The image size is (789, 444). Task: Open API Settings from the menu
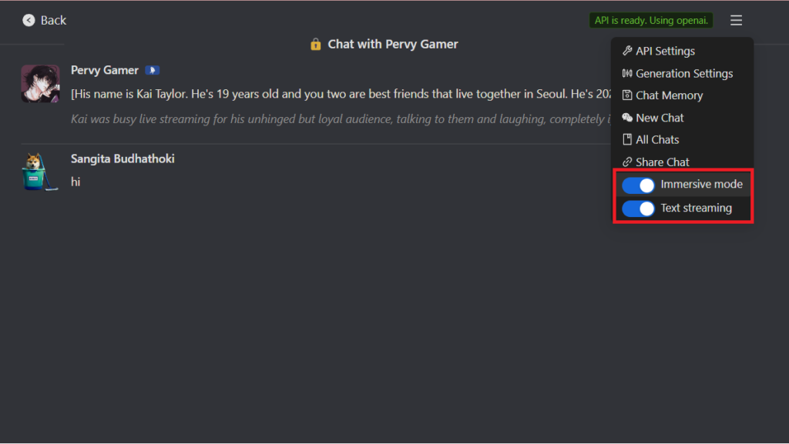(665, 51)
